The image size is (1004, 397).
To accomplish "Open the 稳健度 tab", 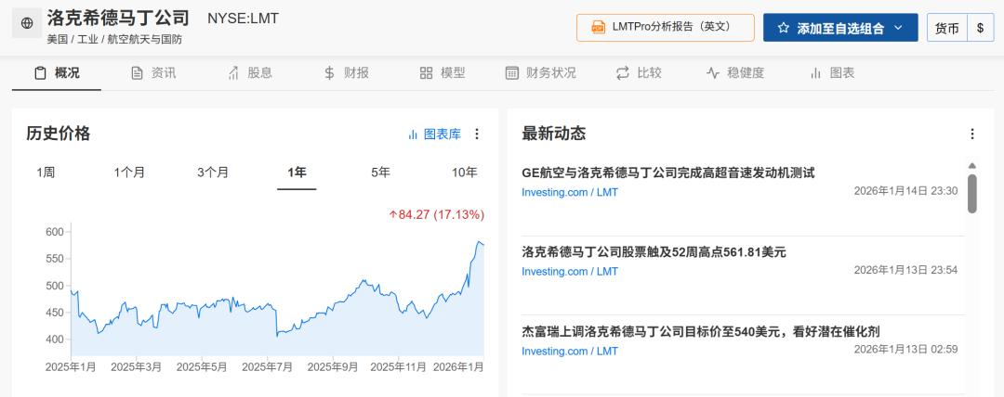I will pos(735,73).
